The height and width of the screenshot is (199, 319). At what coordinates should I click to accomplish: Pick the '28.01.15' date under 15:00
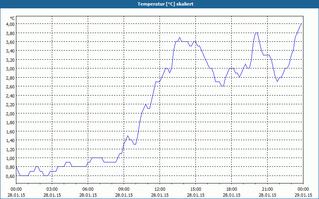tap(196, 195)
